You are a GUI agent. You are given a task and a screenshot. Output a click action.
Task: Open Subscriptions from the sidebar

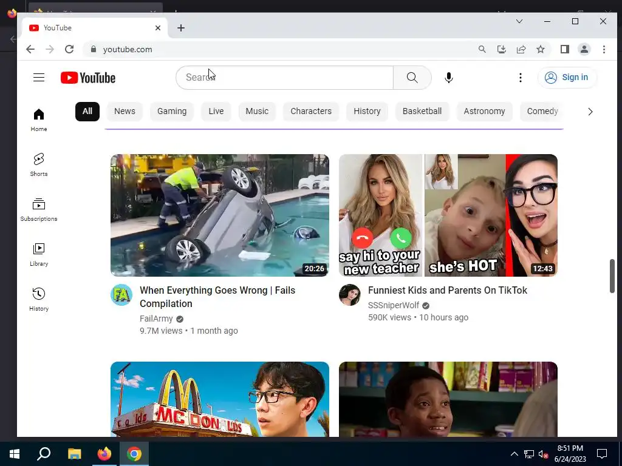coord(39,209)
